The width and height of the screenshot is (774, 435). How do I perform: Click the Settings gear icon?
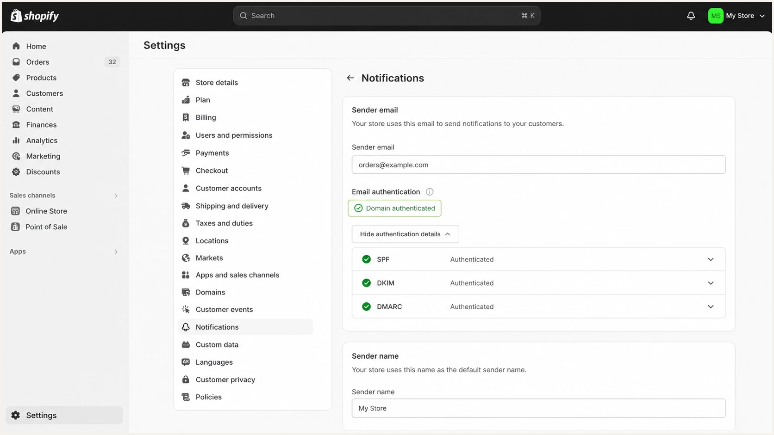(x=16, y=415)
